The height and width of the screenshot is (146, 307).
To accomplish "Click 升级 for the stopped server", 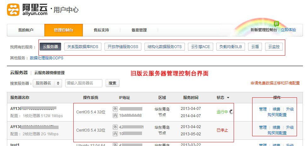I will [290, 127].
